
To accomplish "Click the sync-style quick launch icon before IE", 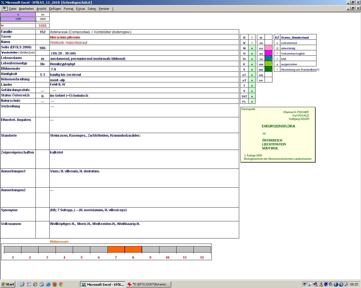I will click(x=41, y=284).
